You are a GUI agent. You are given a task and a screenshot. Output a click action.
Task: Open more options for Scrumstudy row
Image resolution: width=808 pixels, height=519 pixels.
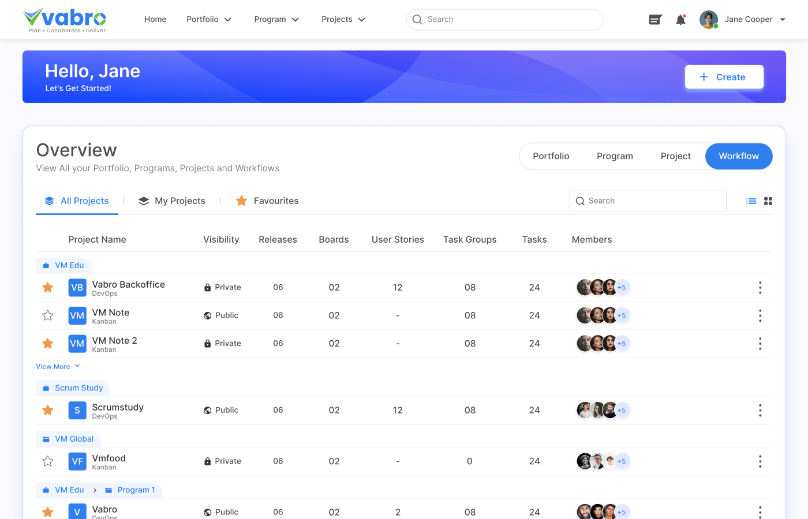(760, 410)
